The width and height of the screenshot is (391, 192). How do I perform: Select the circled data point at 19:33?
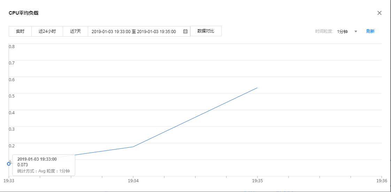pos(9,164)
